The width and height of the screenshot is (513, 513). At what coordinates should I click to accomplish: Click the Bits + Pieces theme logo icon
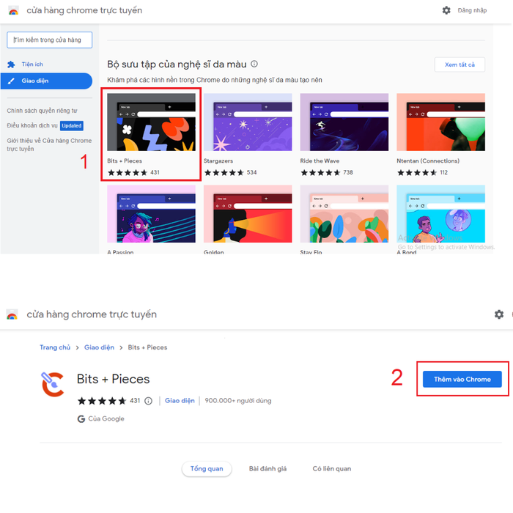click(53, 384)
